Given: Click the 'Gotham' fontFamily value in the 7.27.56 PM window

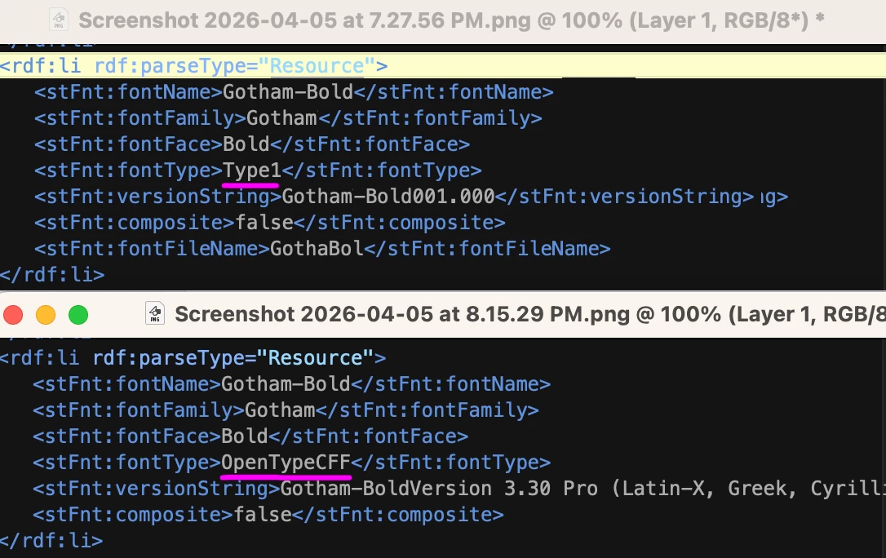Looking at the screenshot, I should [x=282, y=118].
